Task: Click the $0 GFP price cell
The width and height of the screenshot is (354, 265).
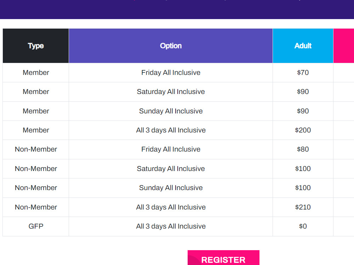Action: [303, 226]
